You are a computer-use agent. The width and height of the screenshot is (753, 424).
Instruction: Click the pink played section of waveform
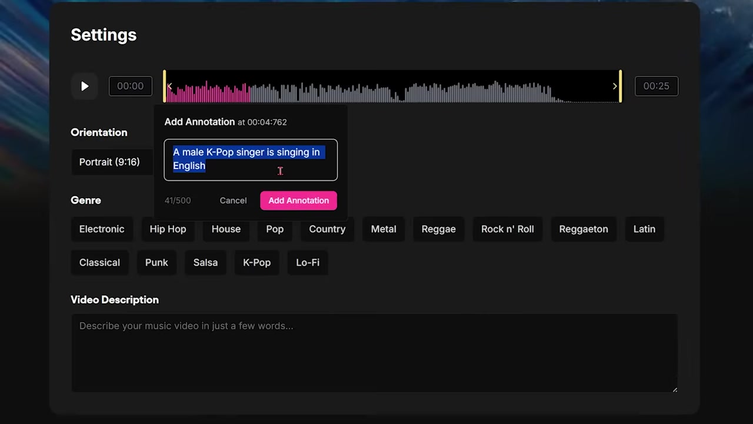(x=209, y=92)
